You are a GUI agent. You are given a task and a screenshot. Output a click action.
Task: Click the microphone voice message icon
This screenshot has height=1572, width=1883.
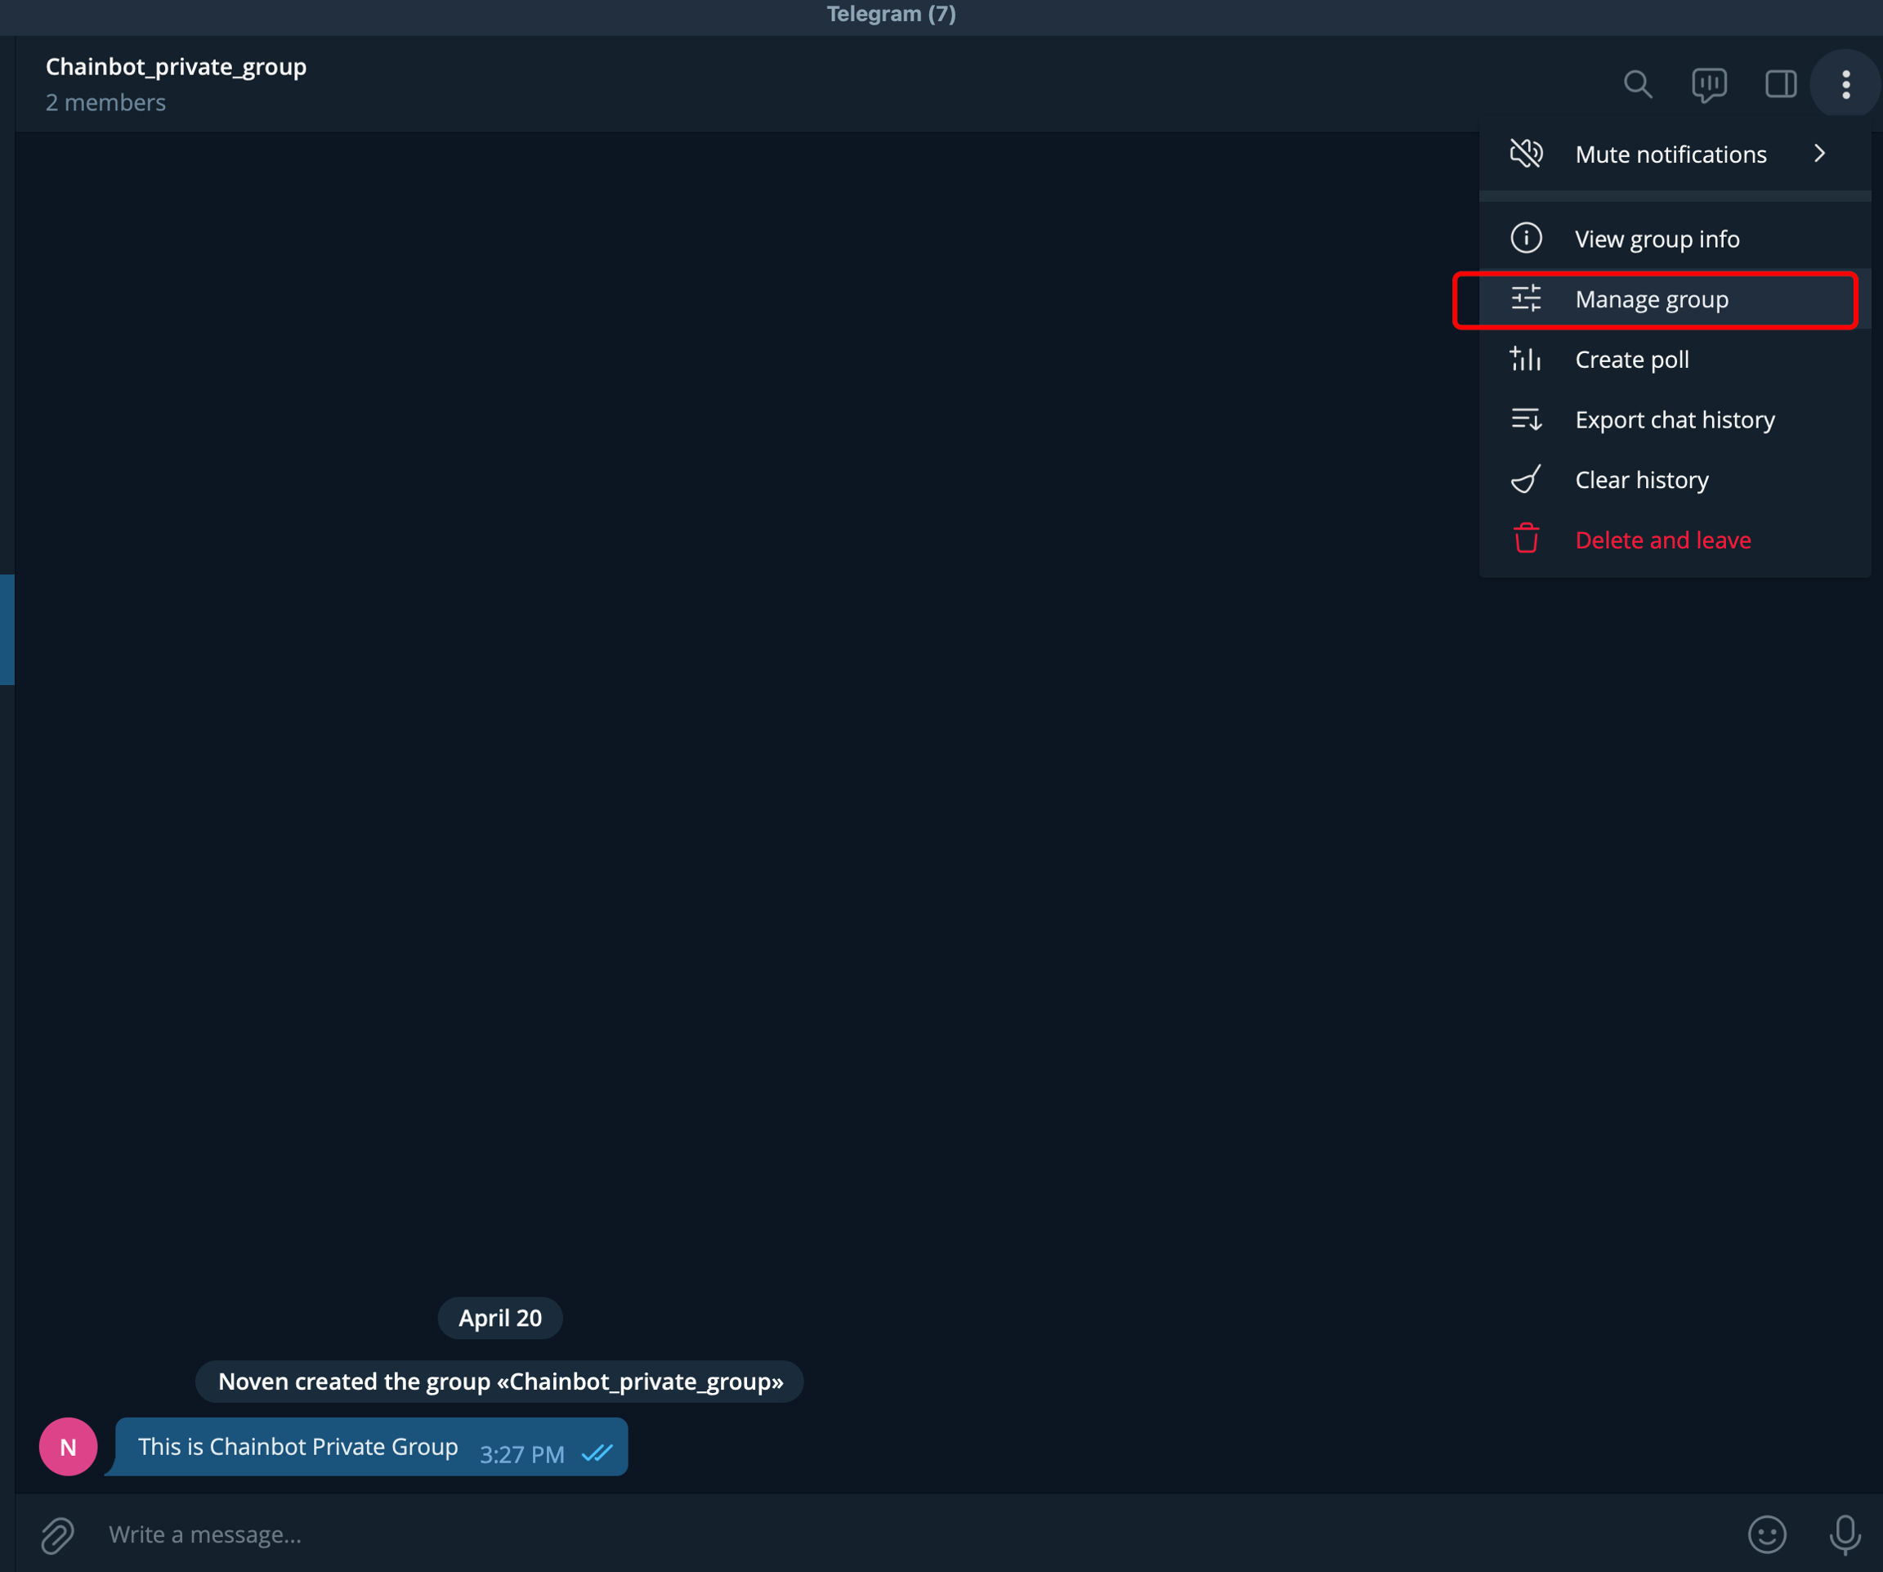(1845, 1534)
